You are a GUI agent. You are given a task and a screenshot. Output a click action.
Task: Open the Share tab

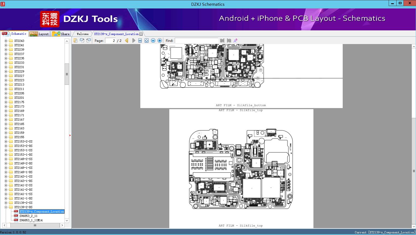point(61,34)
